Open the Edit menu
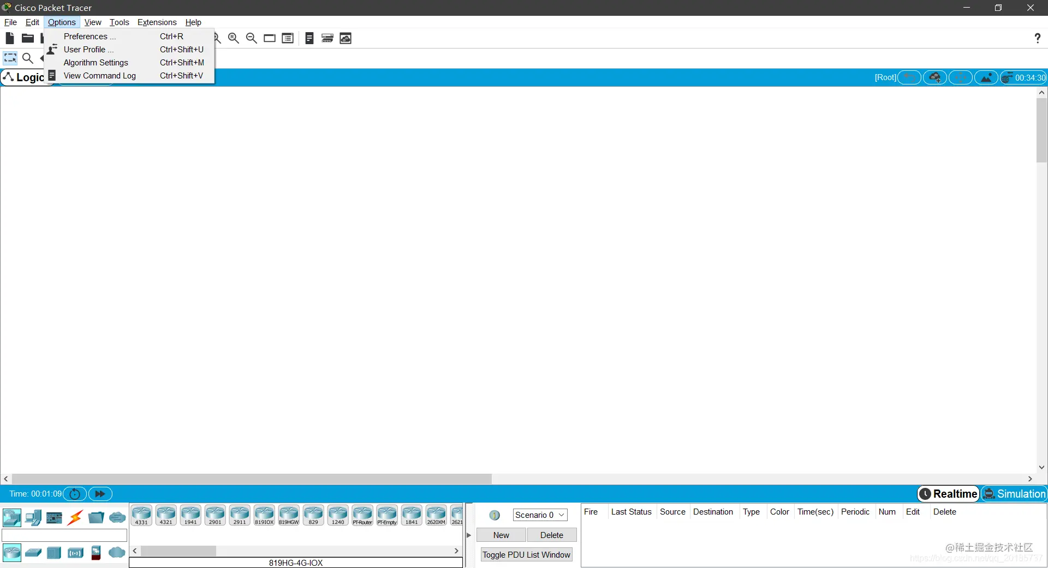 [32, 22]
